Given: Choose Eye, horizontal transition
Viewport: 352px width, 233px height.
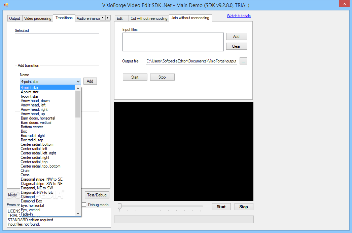Looking at the screenshot, I should (47, 206).
